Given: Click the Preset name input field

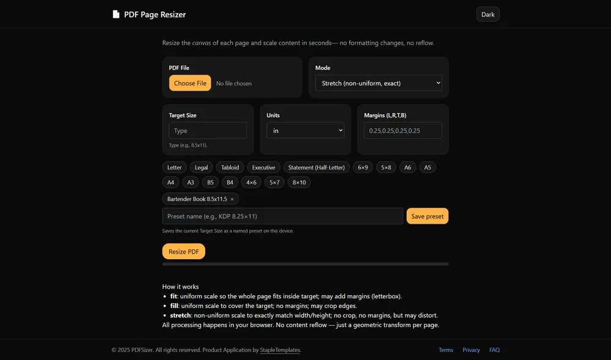Looking at the screenshot, I should pos(282,216).
